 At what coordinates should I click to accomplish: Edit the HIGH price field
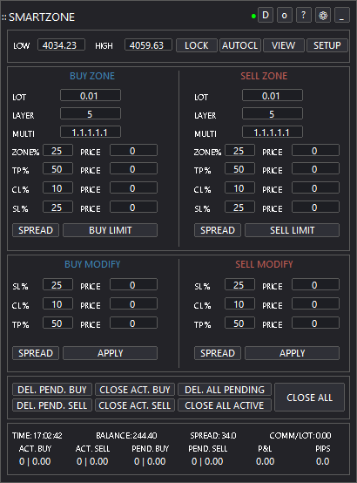coord(148,45)
